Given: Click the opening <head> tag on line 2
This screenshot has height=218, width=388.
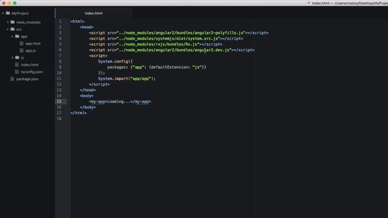Looking at the screenshot, I should [x=87, y=27].
